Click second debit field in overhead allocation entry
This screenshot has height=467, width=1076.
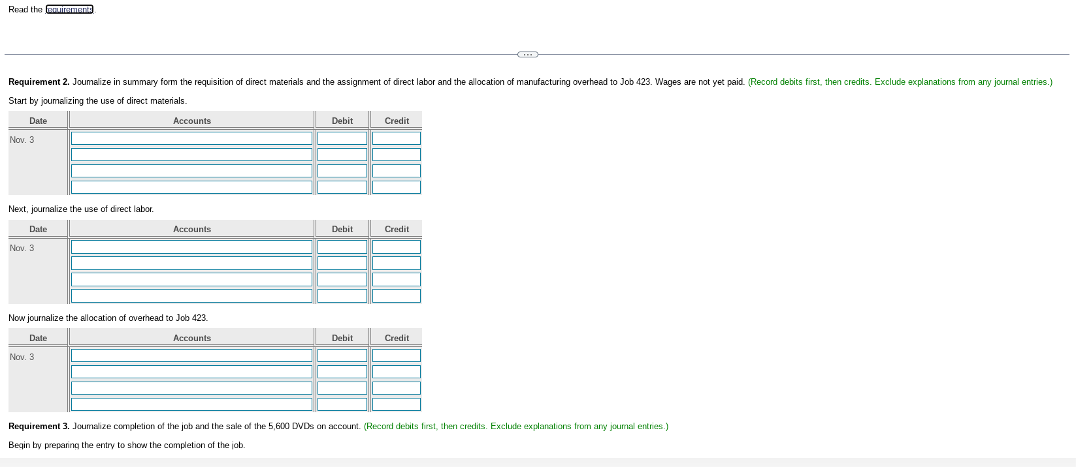pyautogui.click(x=342, y=372)
